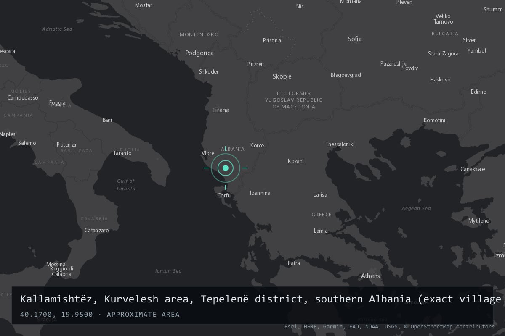Viewport: 505px width, 336px height.
Task: Click the MOLISE region label
Action: (21, 92)
